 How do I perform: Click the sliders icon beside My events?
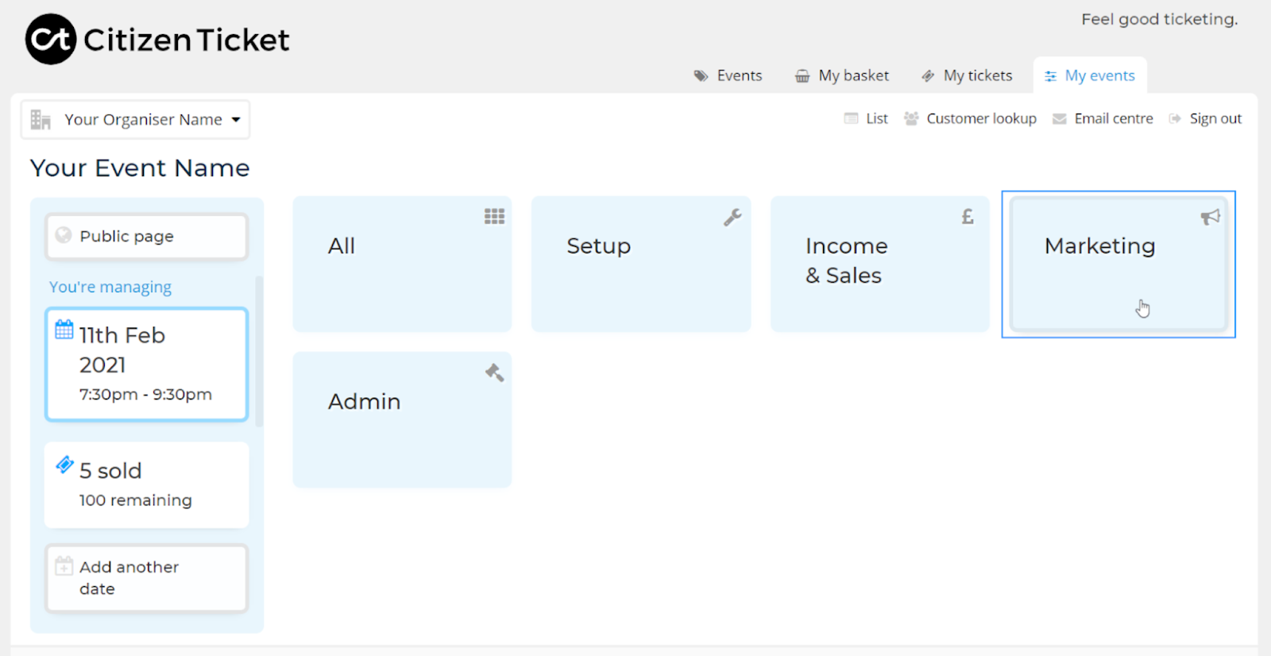[x=1050, y=76]
